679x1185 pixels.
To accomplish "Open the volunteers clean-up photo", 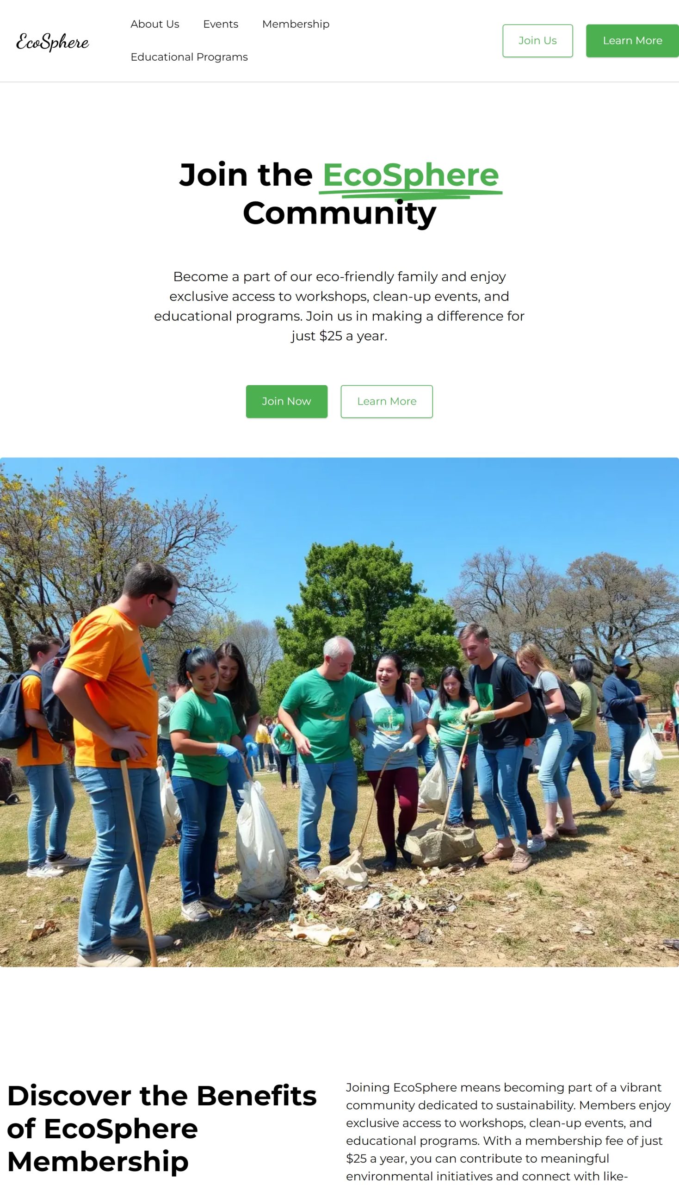I will (339, 712).
